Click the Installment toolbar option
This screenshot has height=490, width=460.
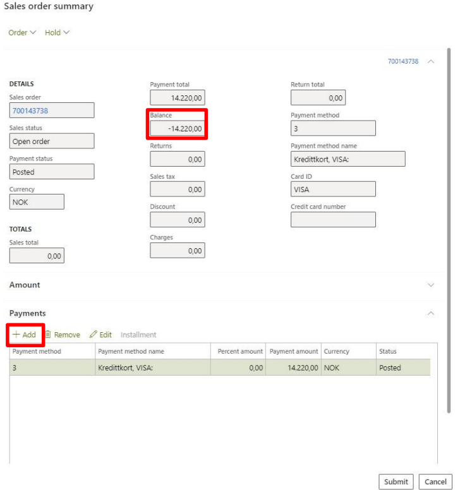[x=138, y=335]
